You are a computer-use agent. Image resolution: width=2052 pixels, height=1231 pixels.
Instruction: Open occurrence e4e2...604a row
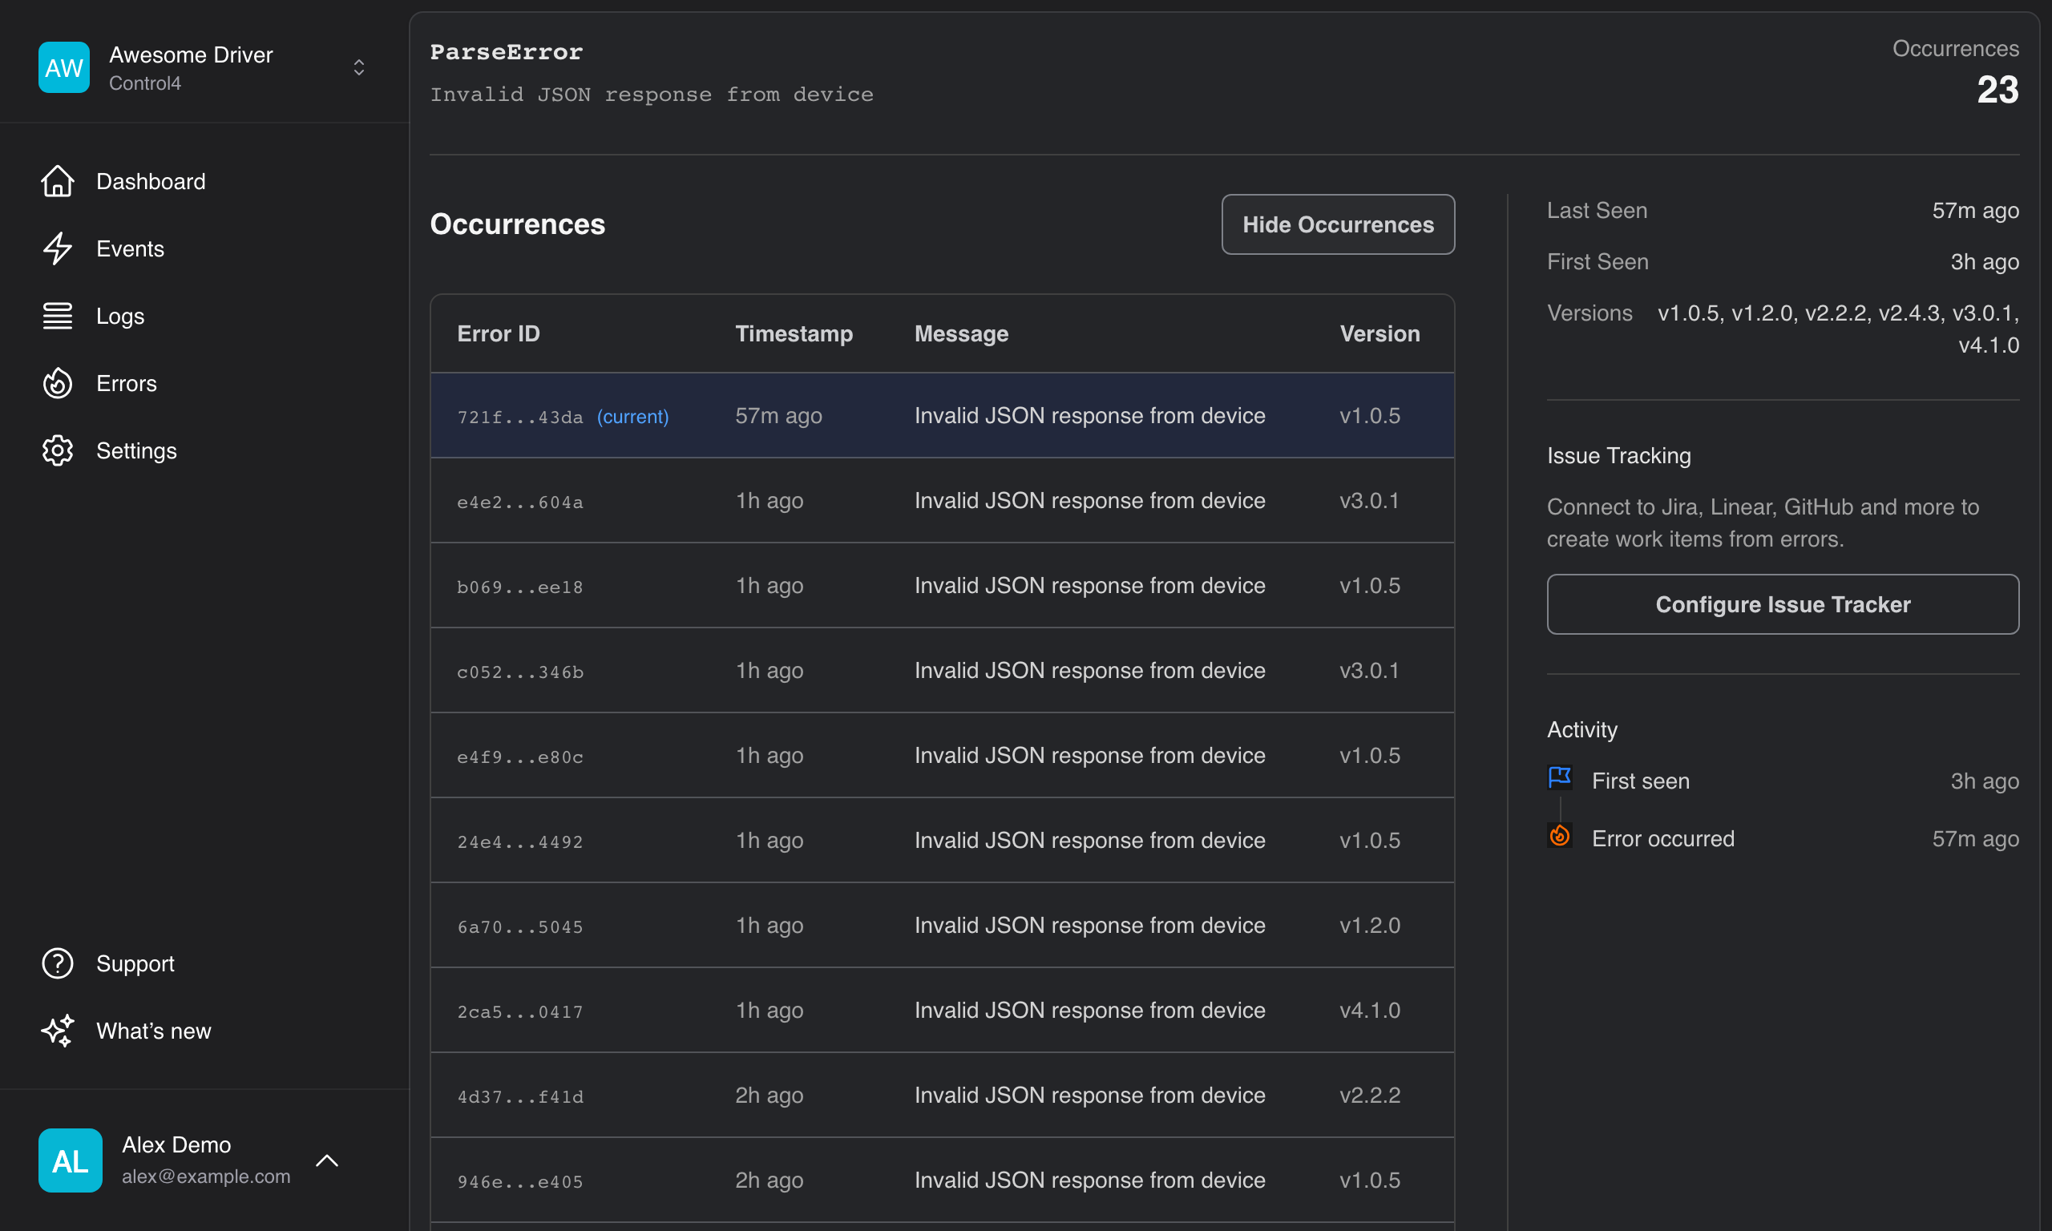click(x=942, y=501)
